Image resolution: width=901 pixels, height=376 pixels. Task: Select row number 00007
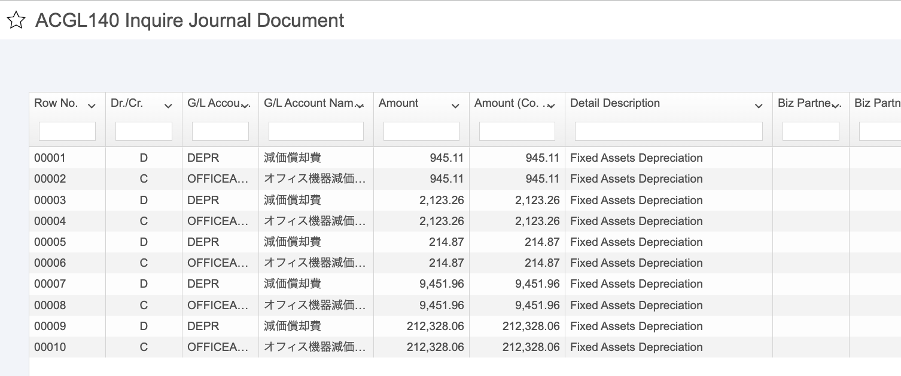[50, 283]
